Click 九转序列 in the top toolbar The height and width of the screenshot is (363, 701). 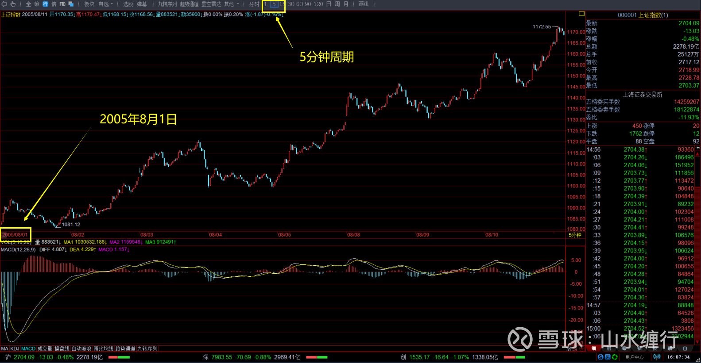click(x=167, y=4)
